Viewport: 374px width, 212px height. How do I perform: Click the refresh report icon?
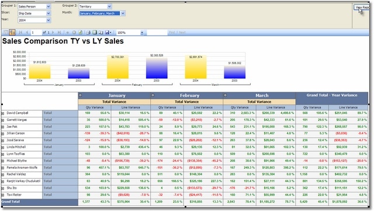[81, 33]
